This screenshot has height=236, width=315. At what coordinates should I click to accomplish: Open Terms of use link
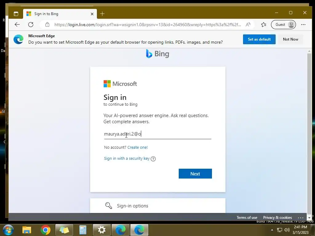coord(247,218)
